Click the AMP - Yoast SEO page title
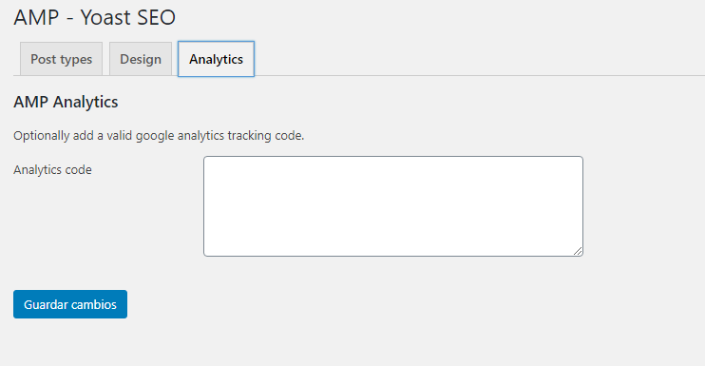Image resolution: width=705 pixels, height=366 pixels. coord(94,17)
